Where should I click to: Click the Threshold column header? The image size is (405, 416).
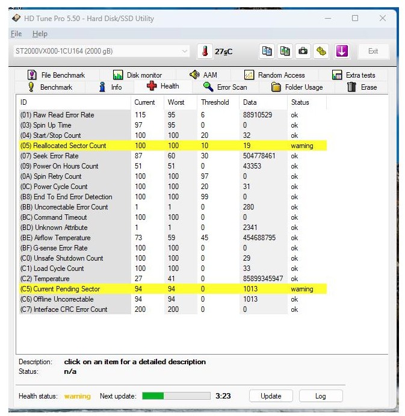[x=215, y=102]
